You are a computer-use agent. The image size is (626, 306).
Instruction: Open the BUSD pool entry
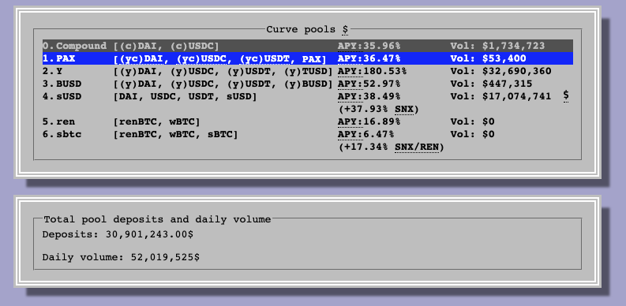click(308, 84)
